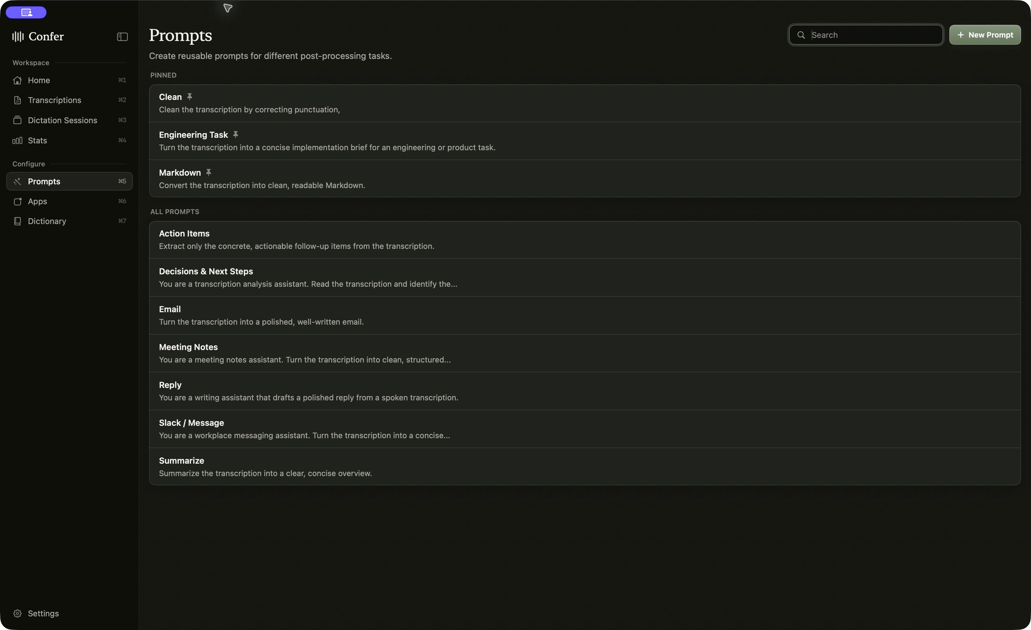Open the Reply prompt
The width and height of the screenshot is (1031, 630).
click(584, 391)
